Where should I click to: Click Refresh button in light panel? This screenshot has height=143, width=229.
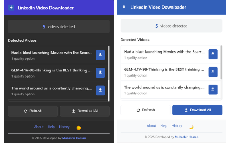[146, 110]
